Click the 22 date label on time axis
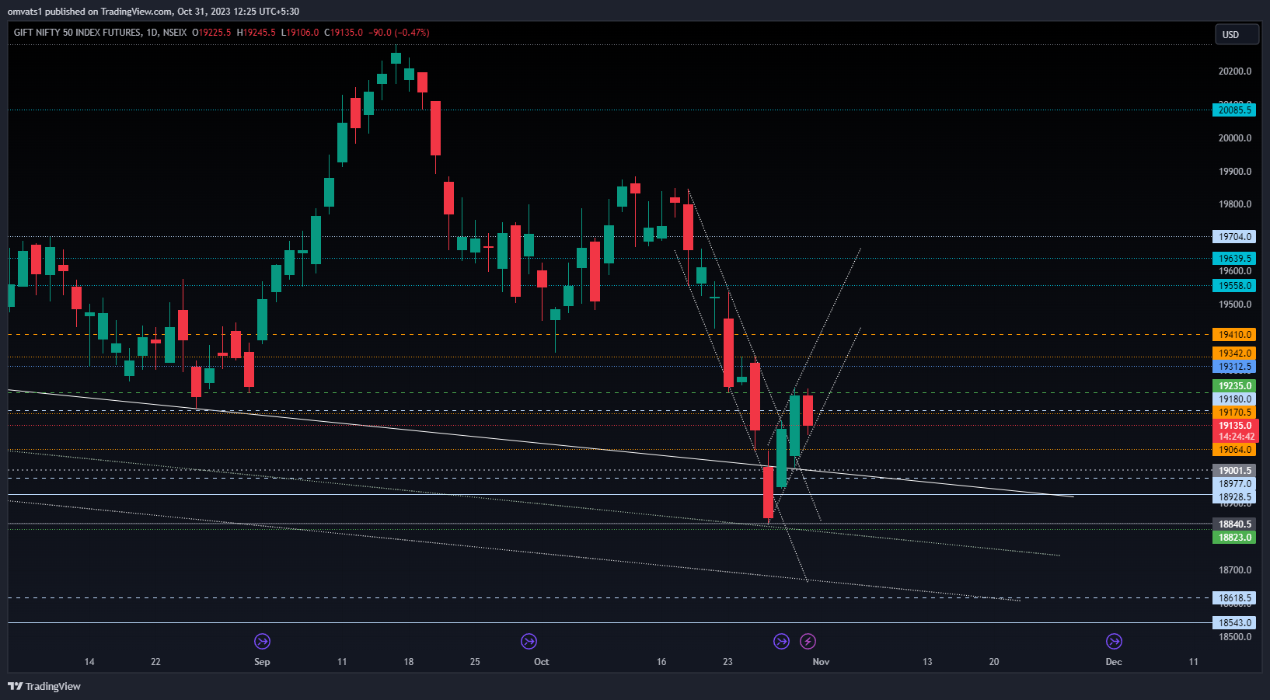 click(x=155, y=662)
